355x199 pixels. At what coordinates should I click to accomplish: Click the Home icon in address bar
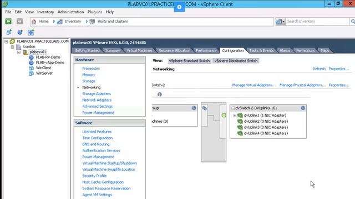pyautogui.click(x=34, y=22)
